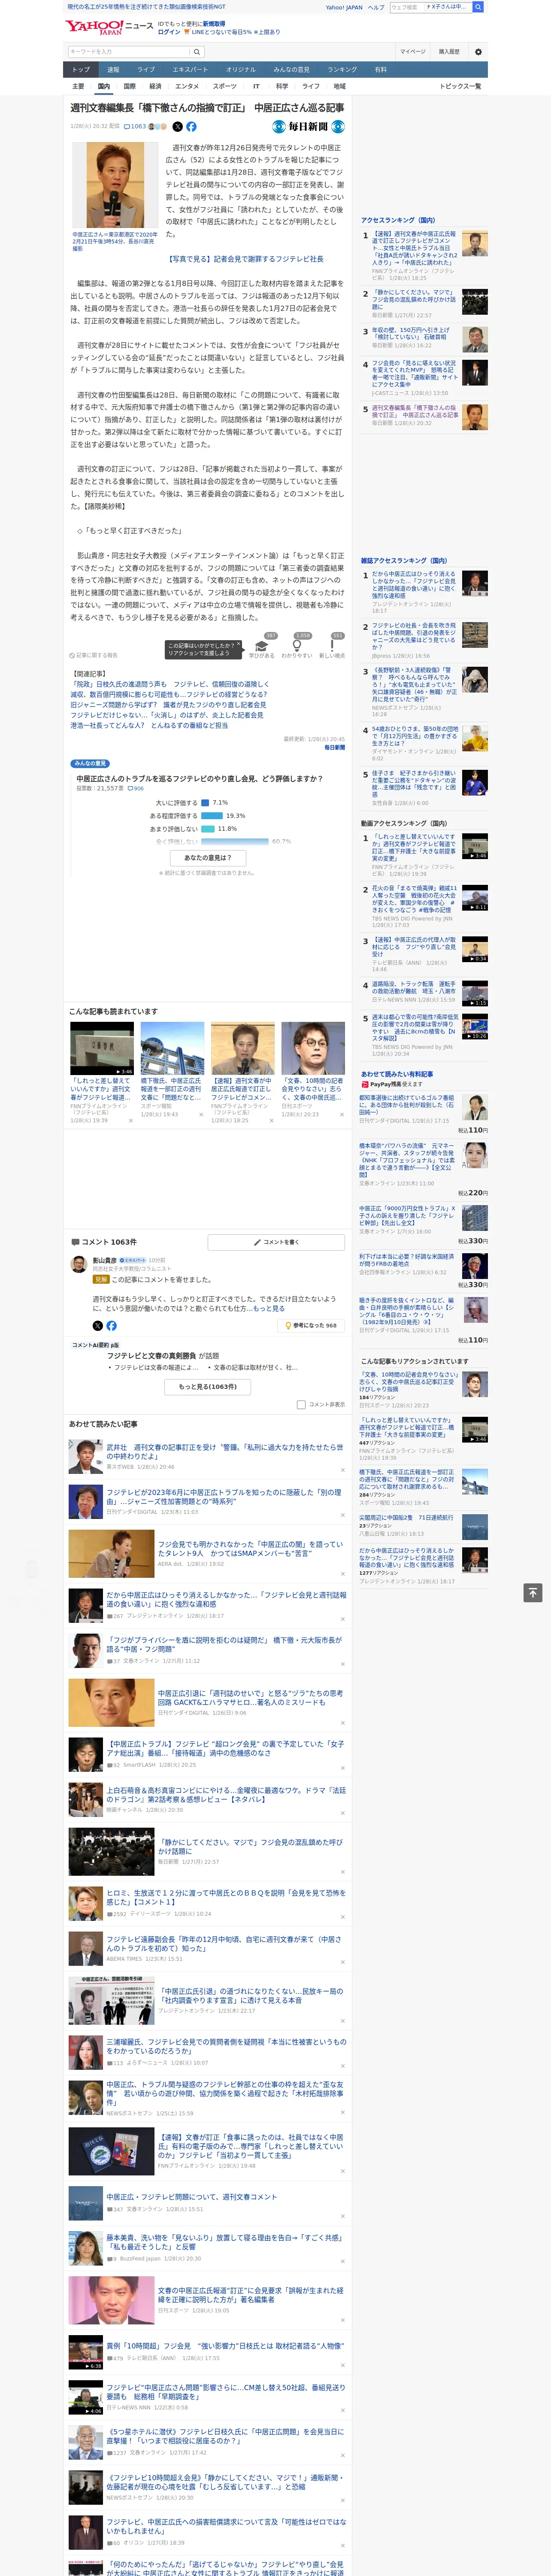The height and width of the screenshot is (2576, 551).
Task: Open the IT category
Action: click(x=256, y=86)
